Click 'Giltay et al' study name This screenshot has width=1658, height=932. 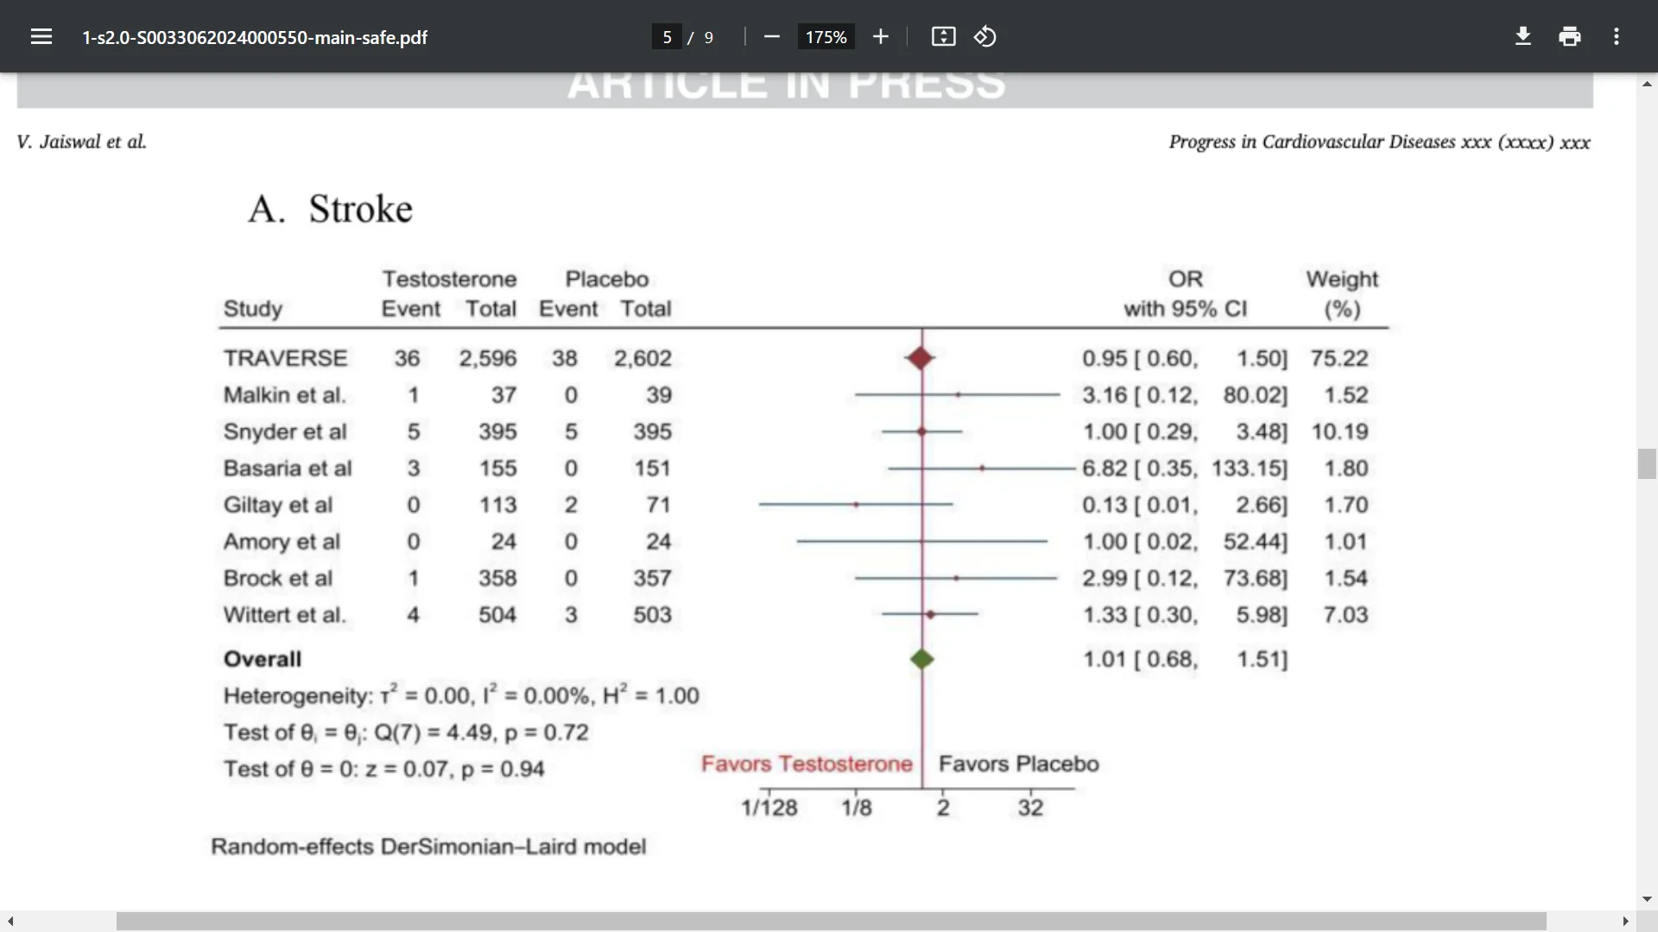(x=278, y=505)
